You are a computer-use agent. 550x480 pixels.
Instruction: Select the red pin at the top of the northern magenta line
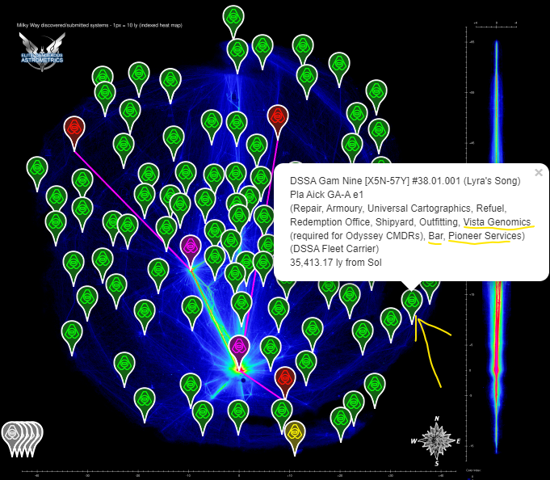pyautogui.click(x=278, y=122)
